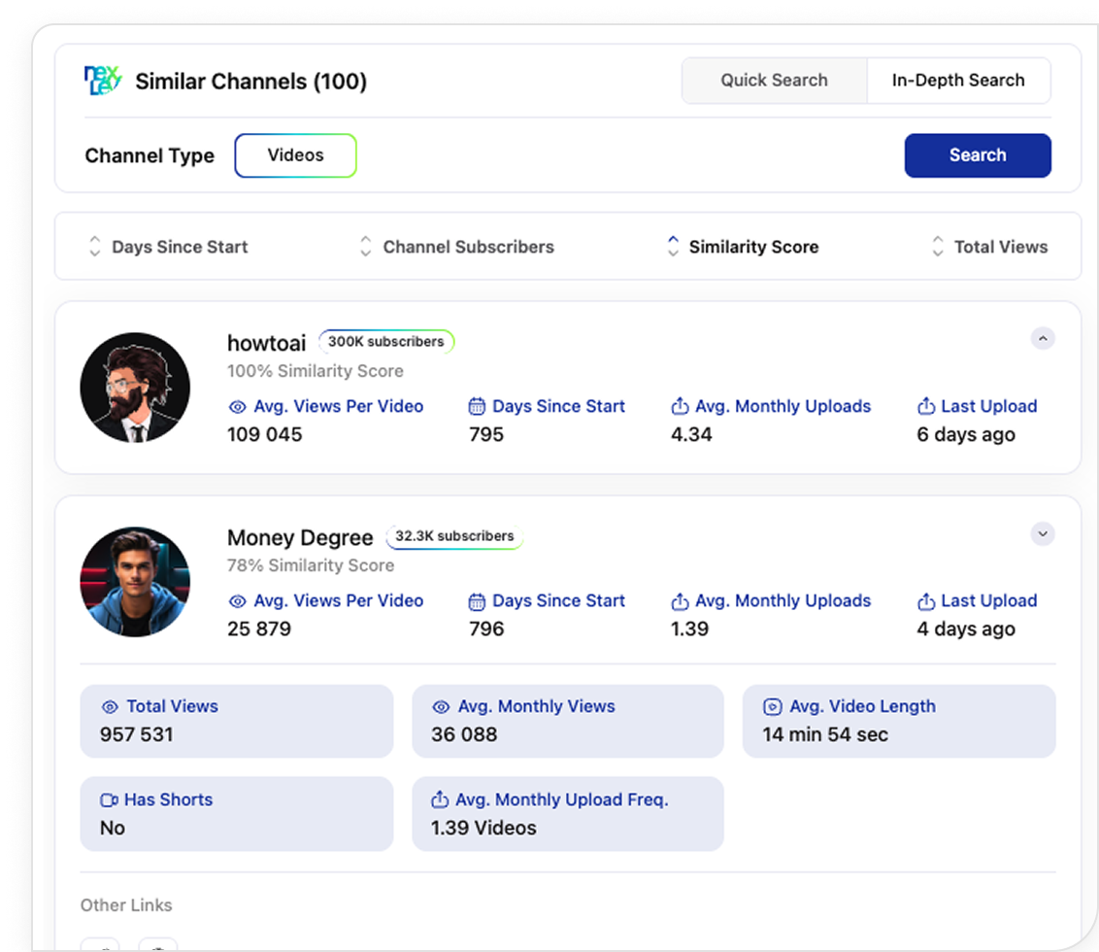The width and height of the screenshot is (1099, 952).
Task: Select the 6 days ago value
Action: click(966, 435)
